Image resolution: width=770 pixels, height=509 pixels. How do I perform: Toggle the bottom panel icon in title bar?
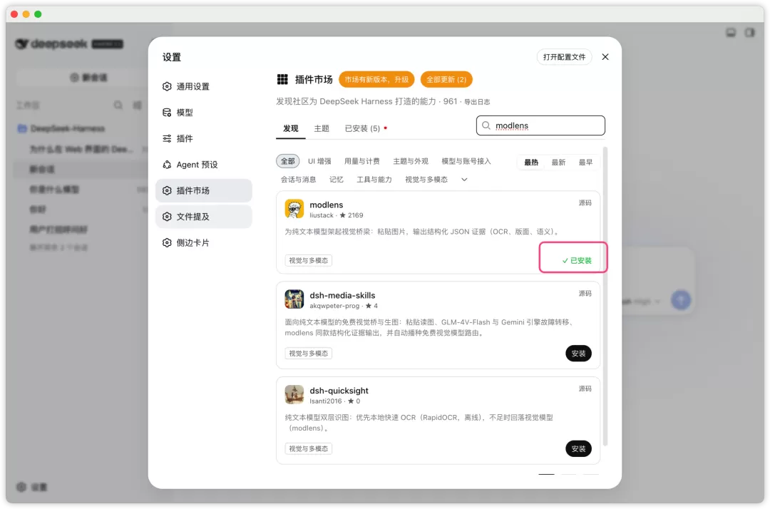(731, 32)
